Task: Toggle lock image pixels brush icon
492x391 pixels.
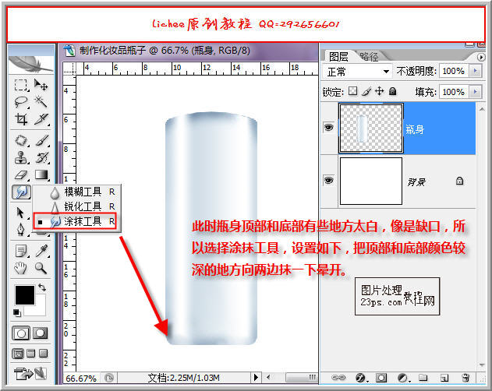Action: click(366, 91)
